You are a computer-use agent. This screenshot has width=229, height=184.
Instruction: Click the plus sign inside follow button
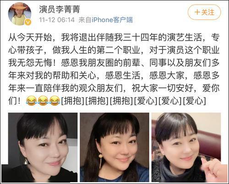click(197, 12)
